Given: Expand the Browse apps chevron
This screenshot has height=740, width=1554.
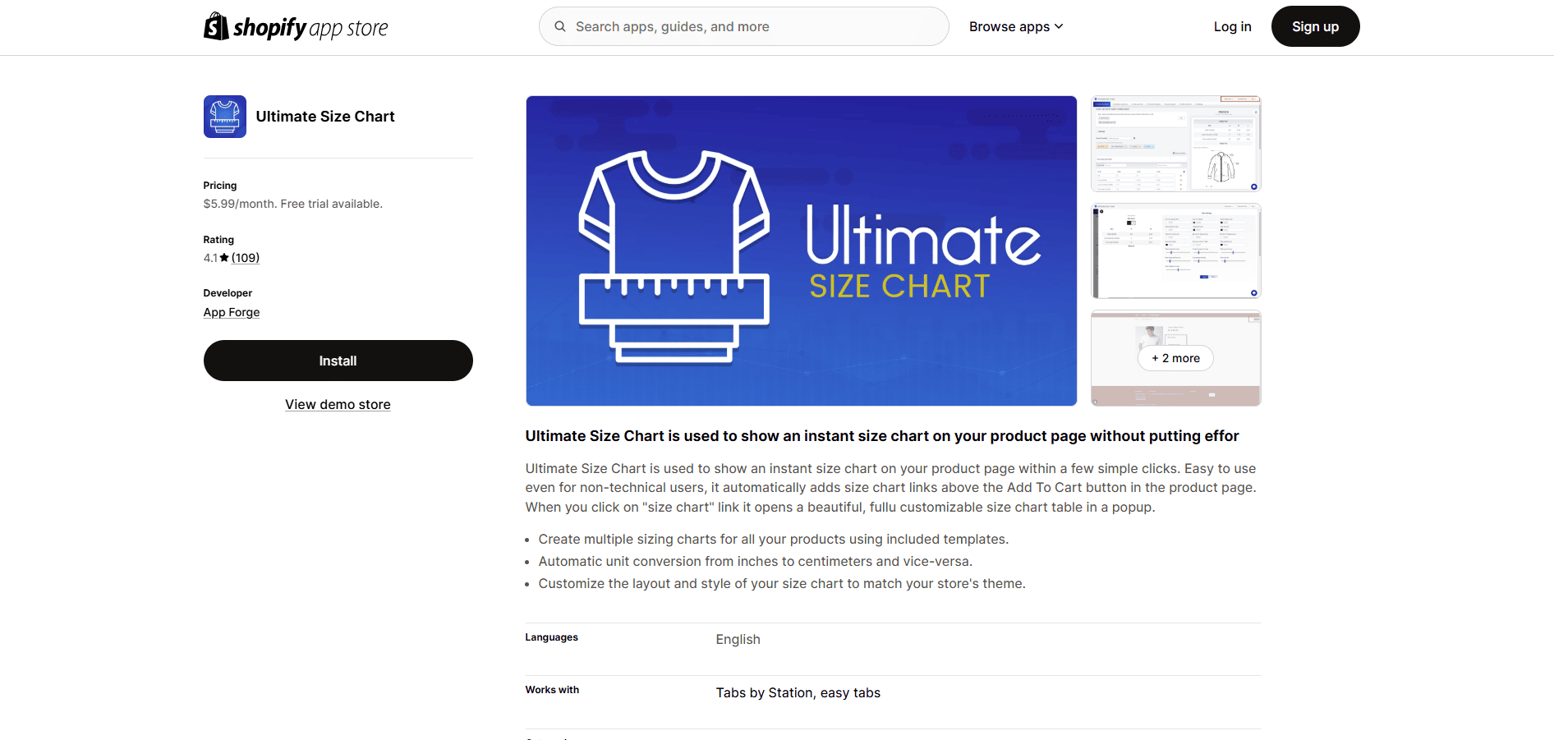Looking at the screenshot, I should pos(1059,26).
